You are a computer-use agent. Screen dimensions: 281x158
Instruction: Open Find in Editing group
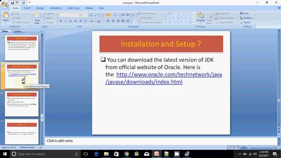click(x=244, y=14)
